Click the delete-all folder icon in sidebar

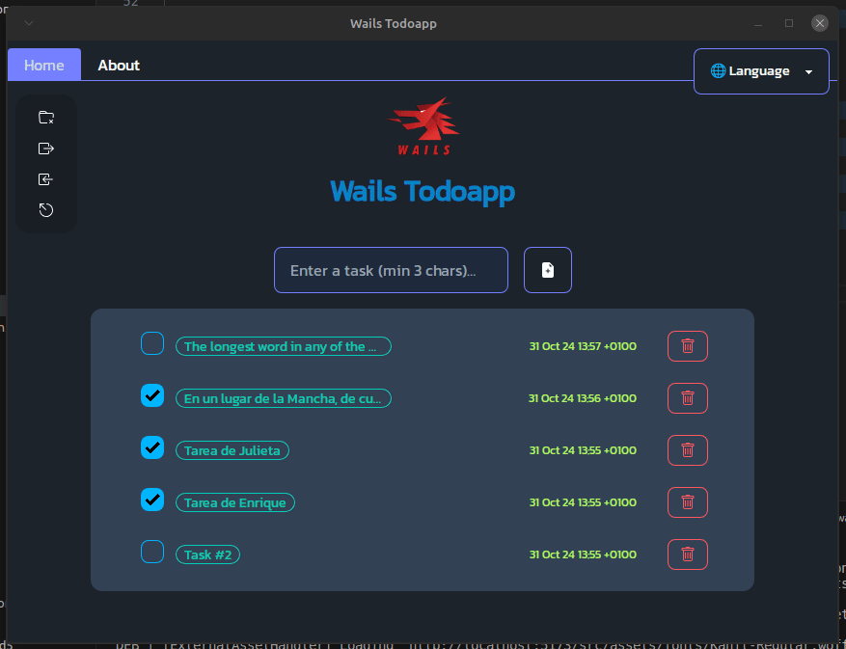click(x=46, y=117)
